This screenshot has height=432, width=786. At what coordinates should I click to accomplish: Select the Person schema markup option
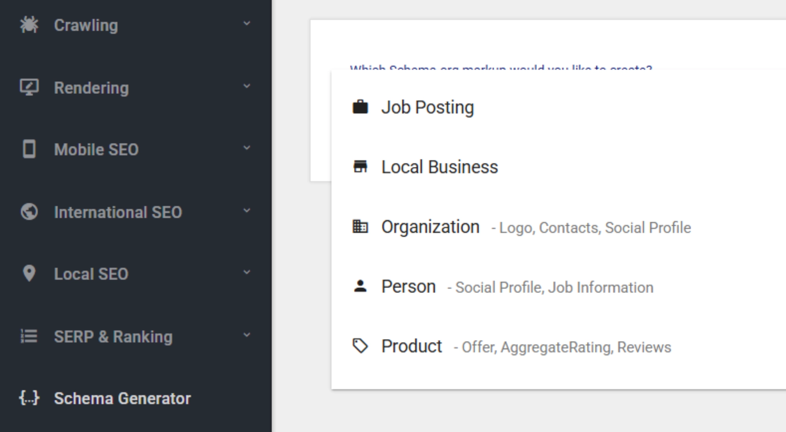click(408, 286)
